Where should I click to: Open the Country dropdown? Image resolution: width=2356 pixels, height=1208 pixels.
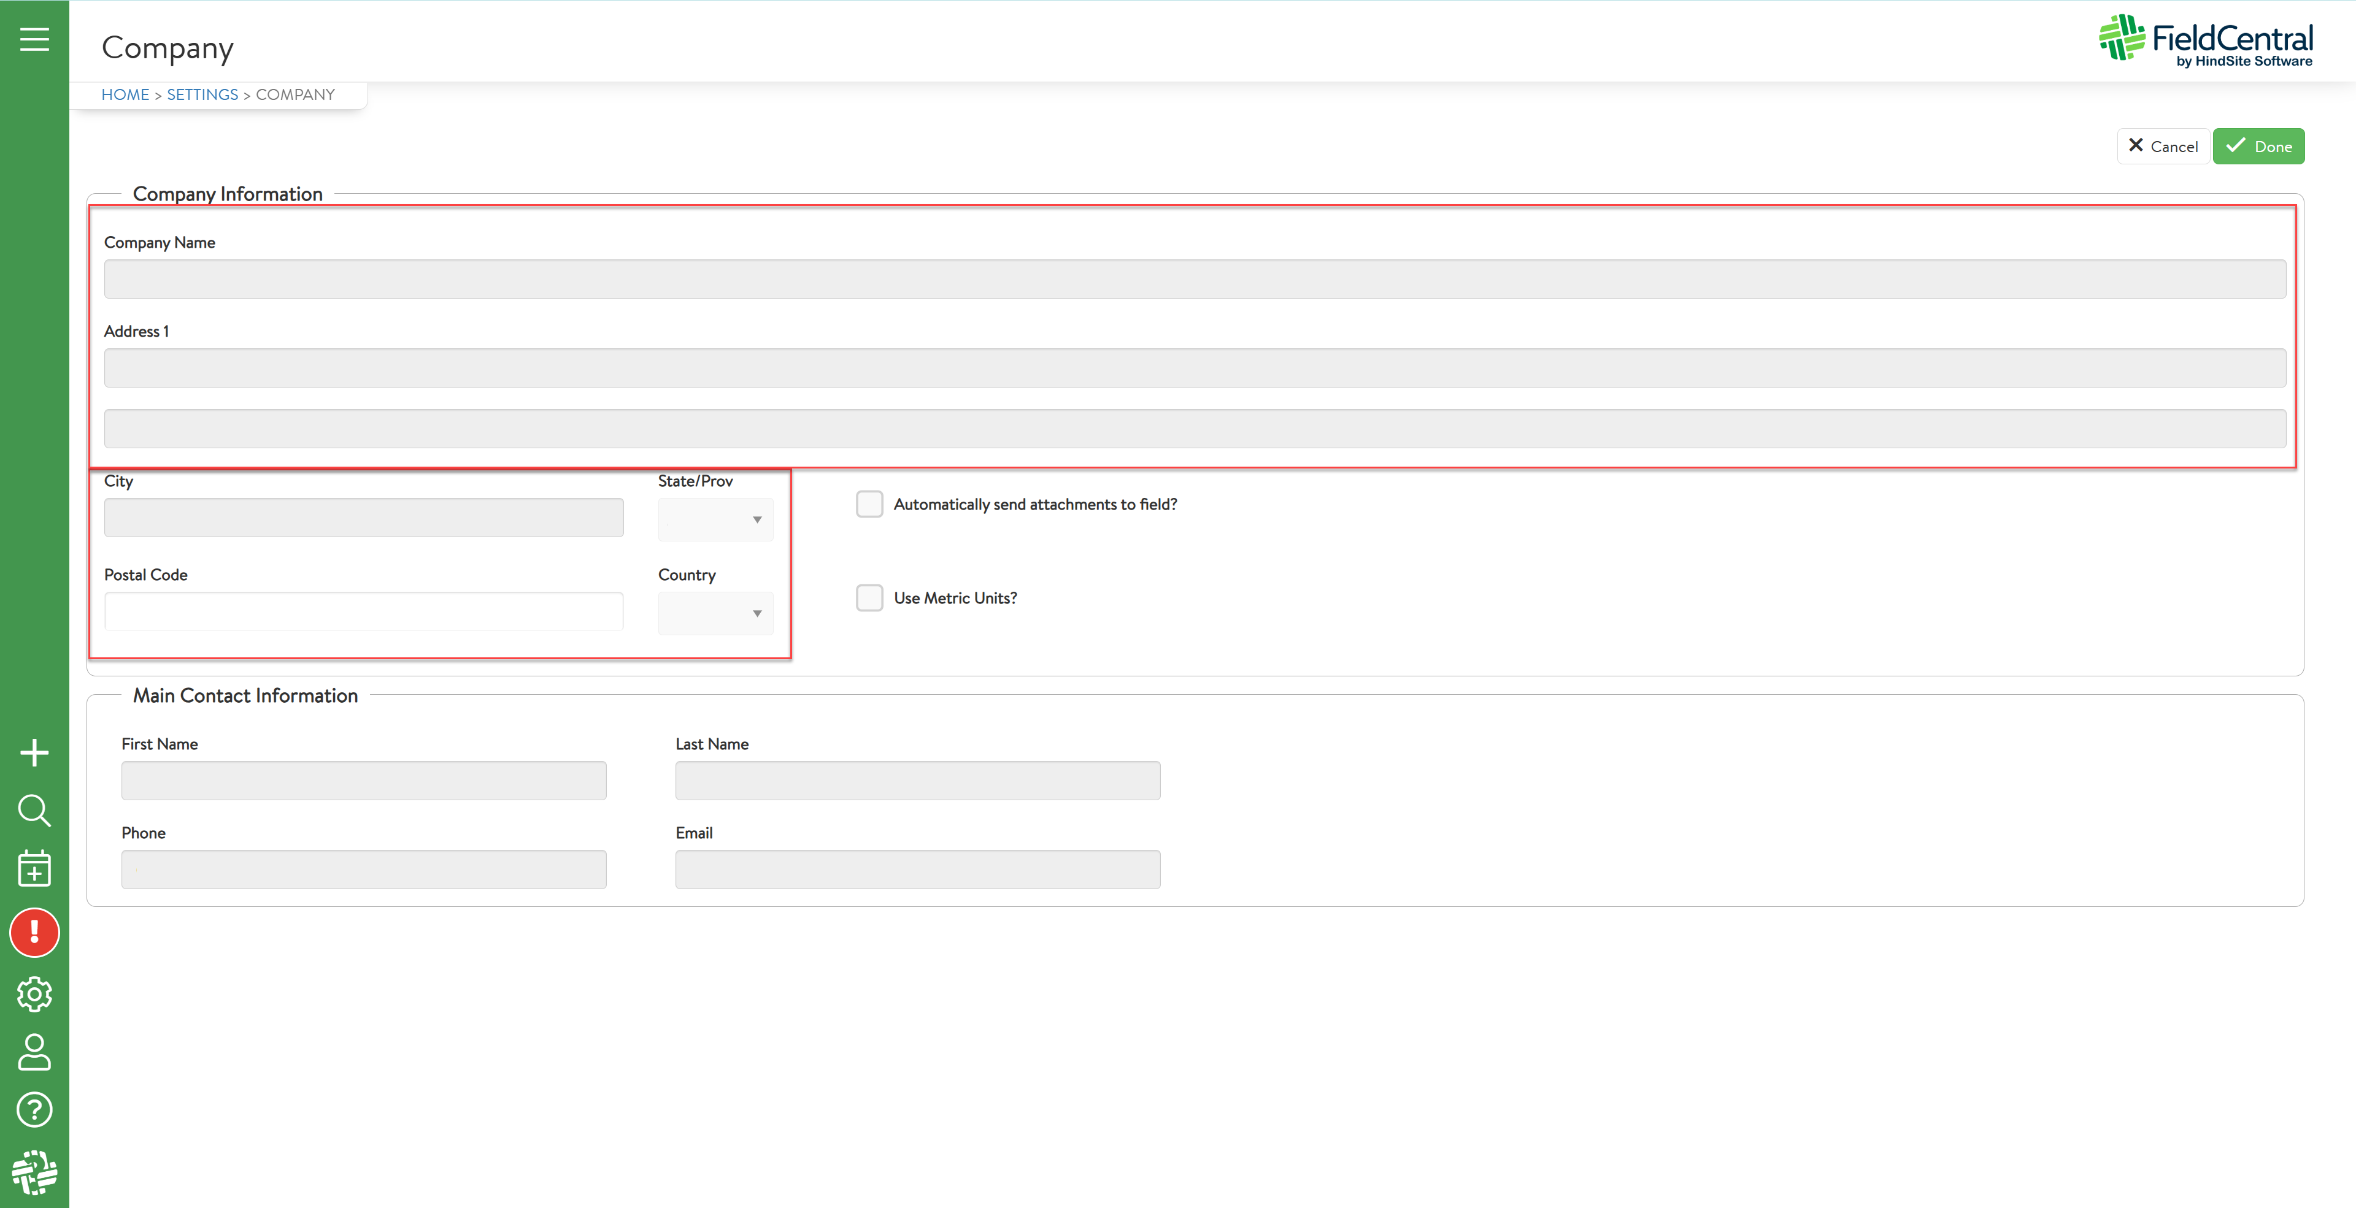[715, 613]
